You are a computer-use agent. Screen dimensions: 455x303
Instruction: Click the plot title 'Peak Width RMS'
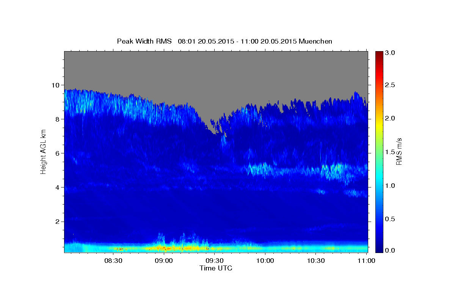click(144, 41)
